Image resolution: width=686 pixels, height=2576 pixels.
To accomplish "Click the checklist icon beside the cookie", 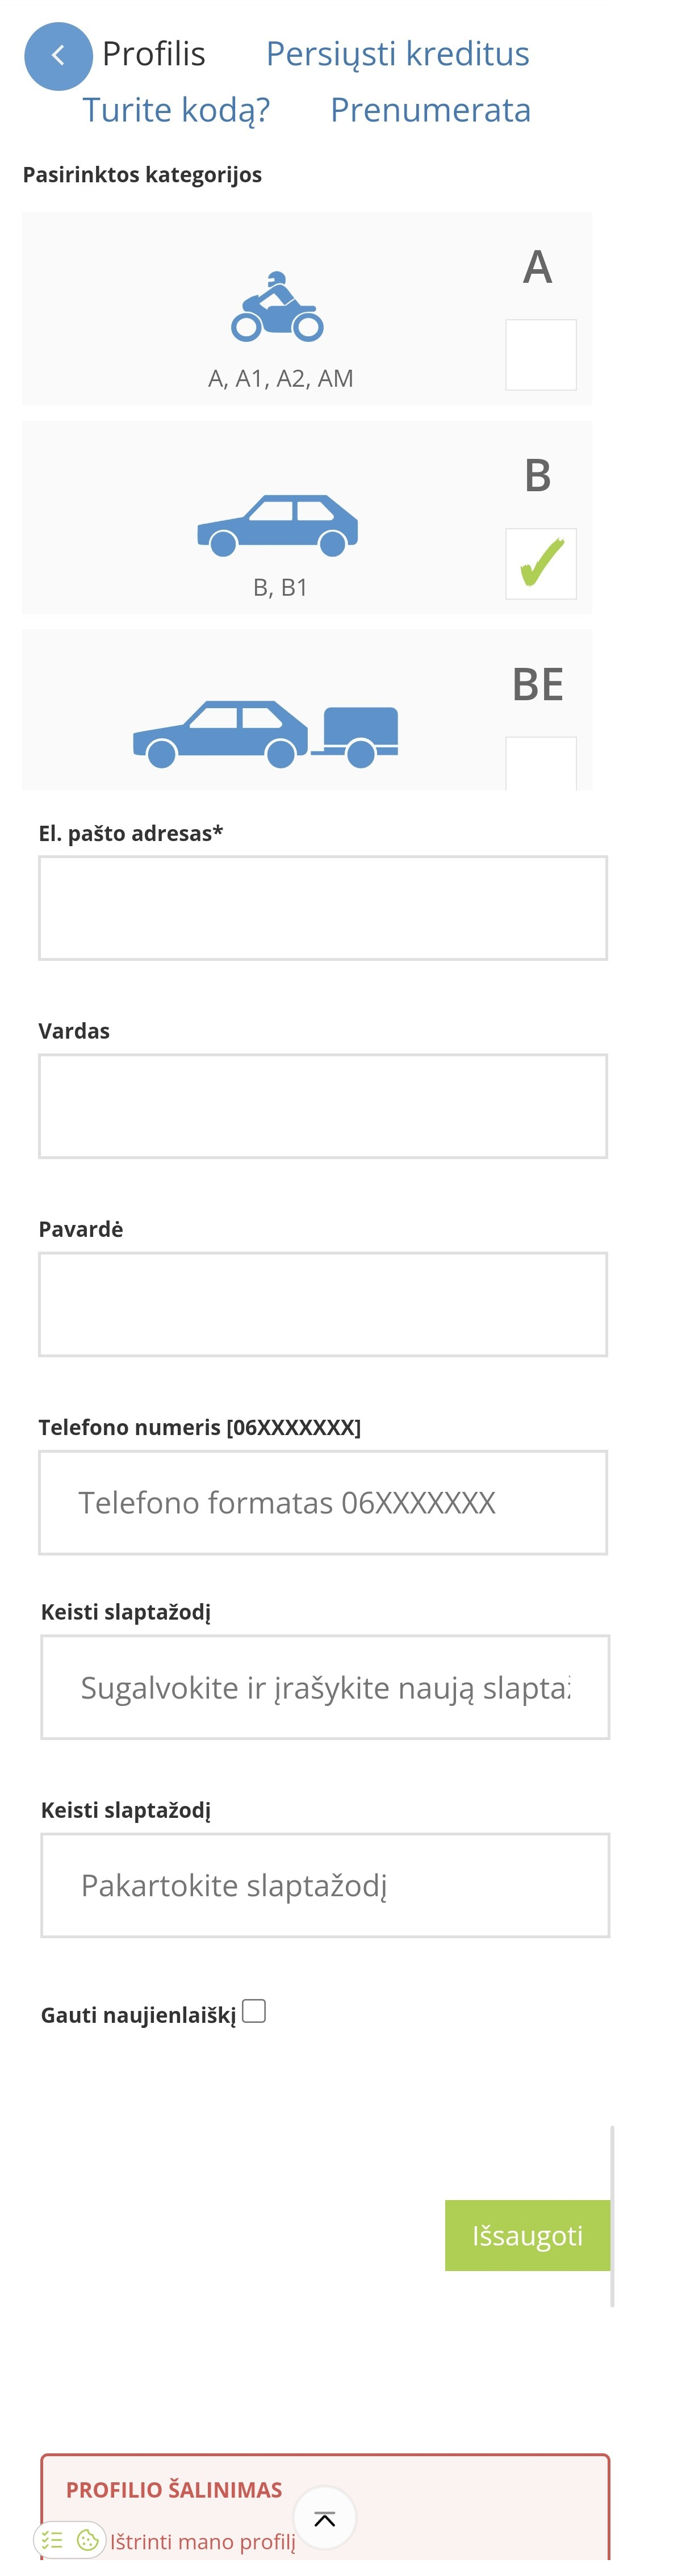I will click(x=53, y=2539).
